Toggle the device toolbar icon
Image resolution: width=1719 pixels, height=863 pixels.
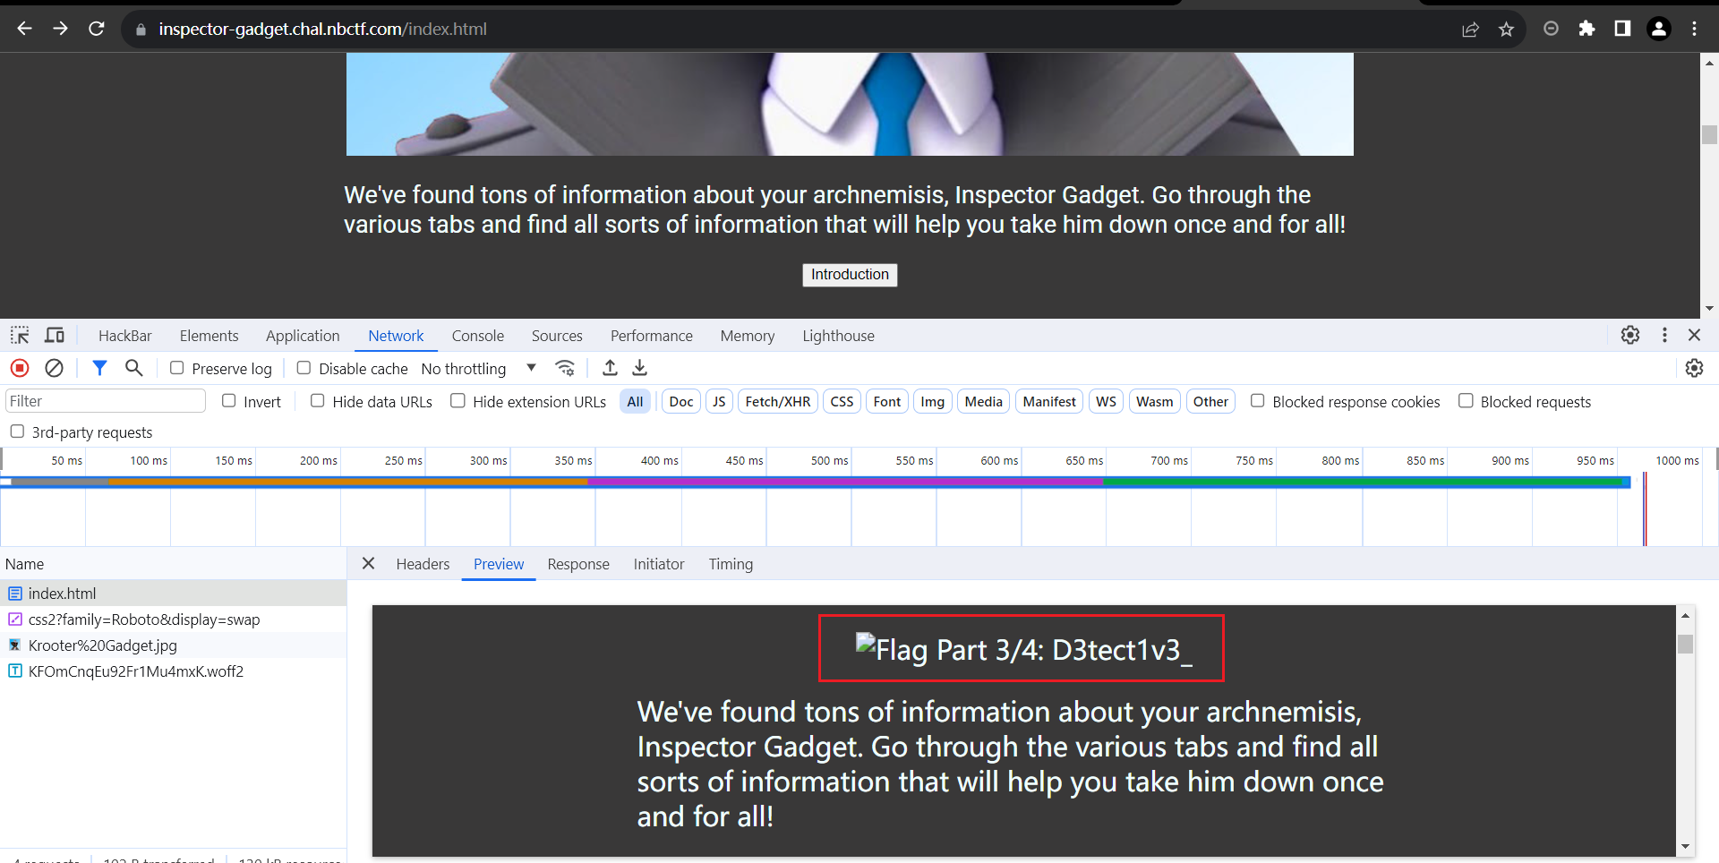tap(55, 335)
